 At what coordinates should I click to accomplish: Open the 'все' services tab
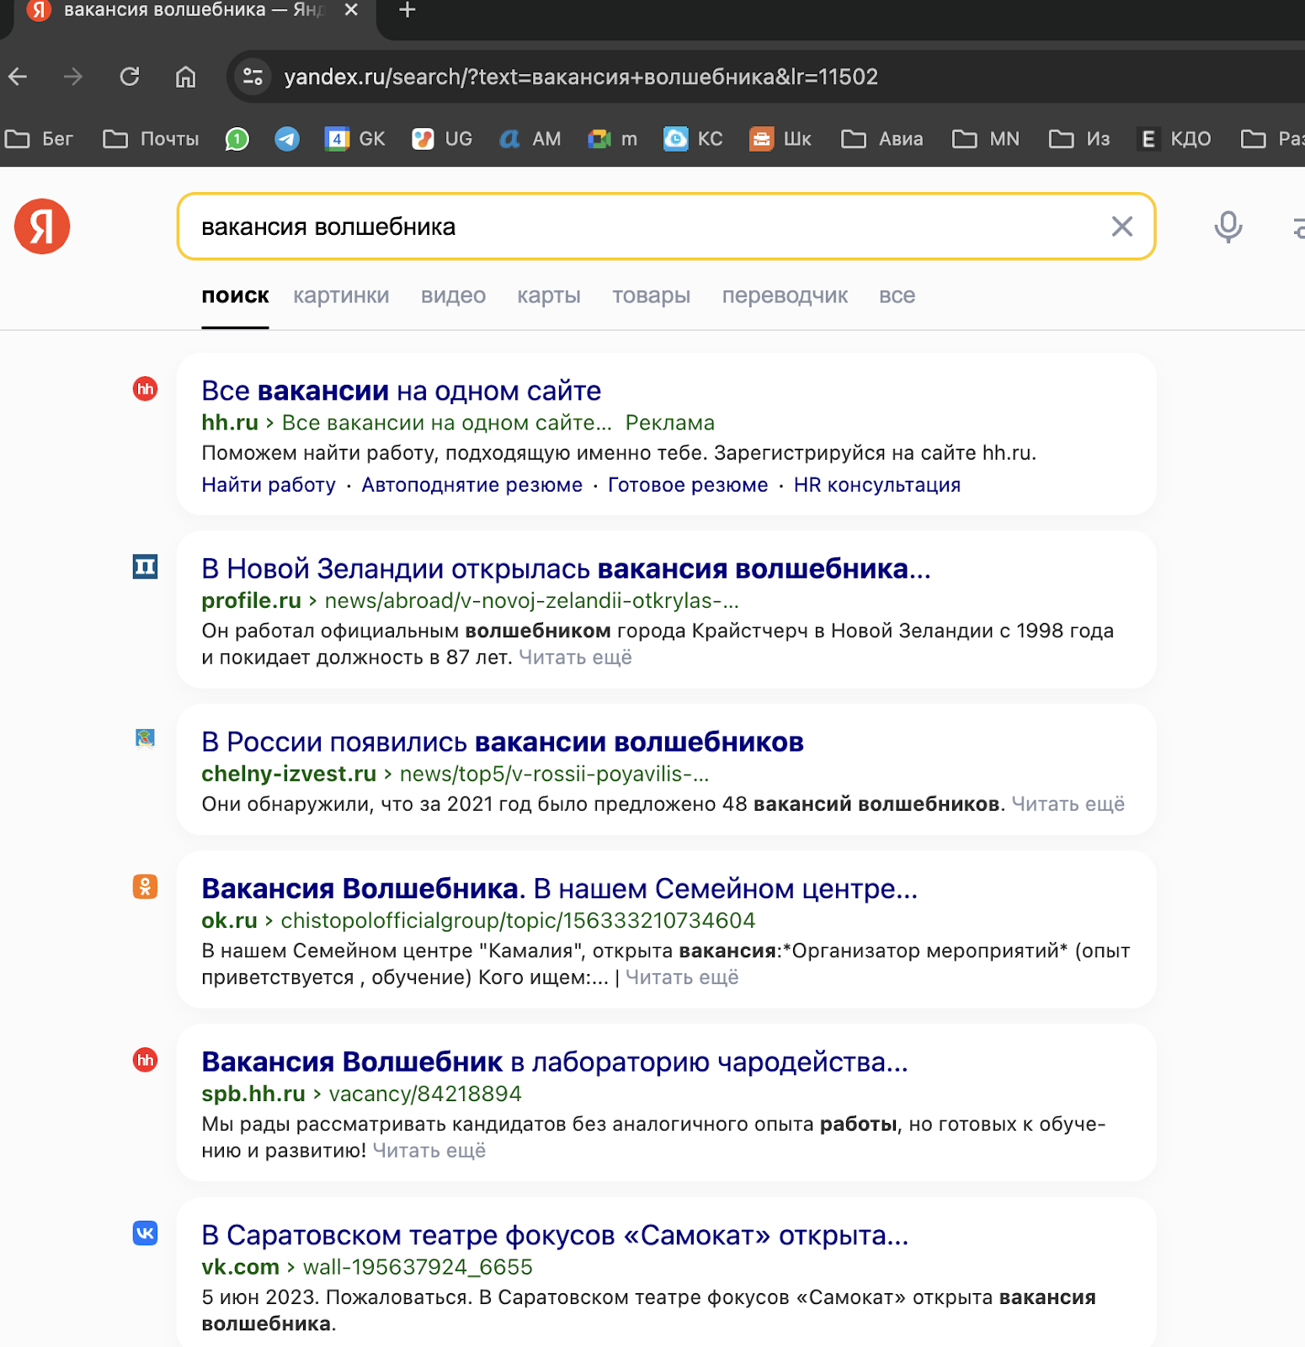897,295
